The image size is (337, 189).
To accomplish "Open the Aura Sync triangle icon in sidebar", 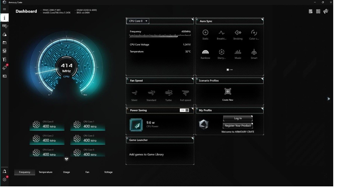I will (4, 34).
